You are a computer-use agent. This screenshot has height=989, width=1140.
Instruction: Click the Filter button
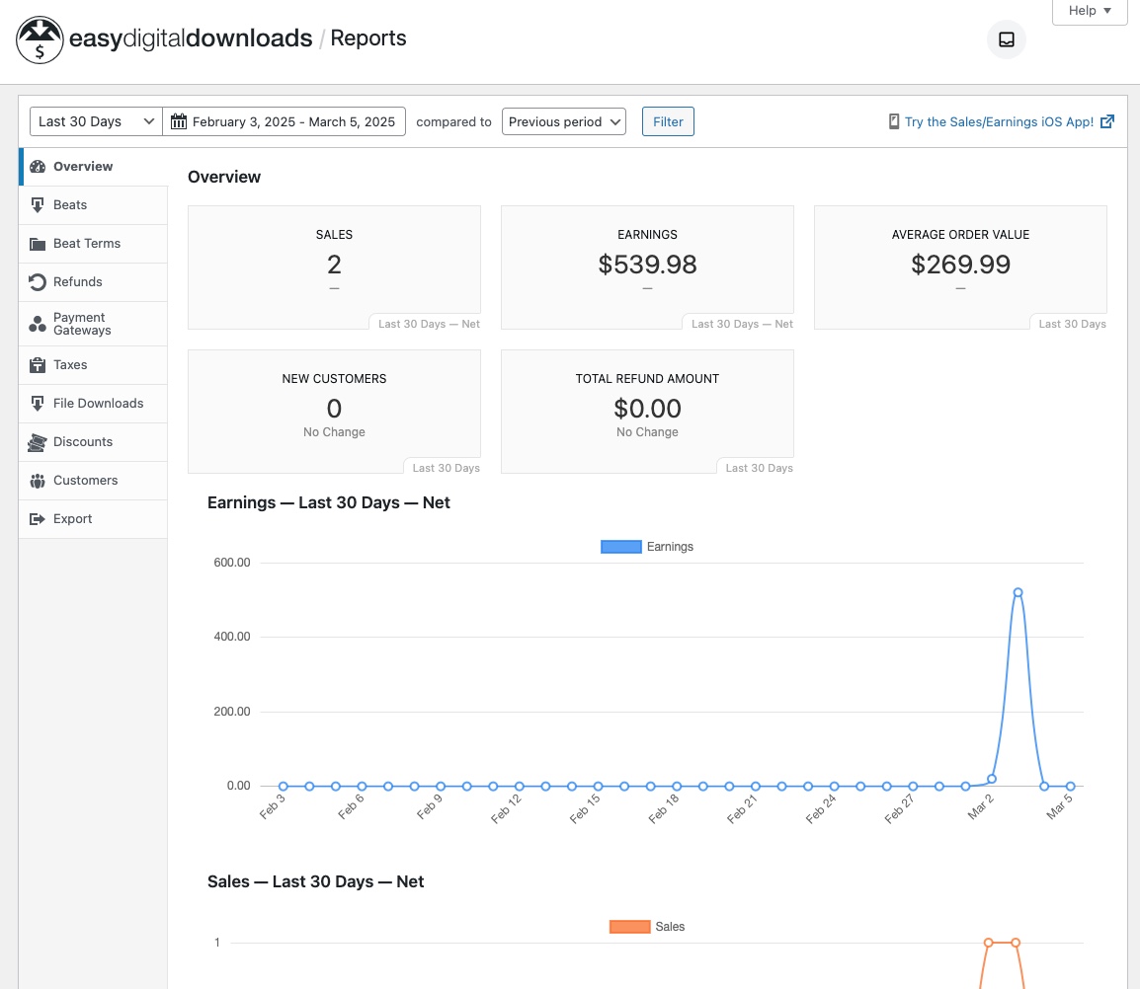pos(668,121)
